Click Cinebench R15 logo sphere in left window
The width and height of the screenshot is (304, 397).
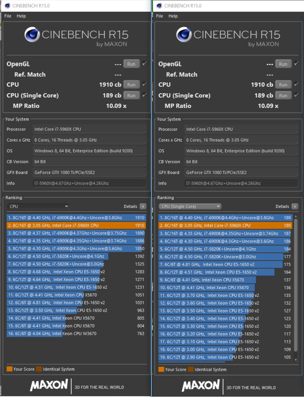pyautogui.click(x=32, y=35)
